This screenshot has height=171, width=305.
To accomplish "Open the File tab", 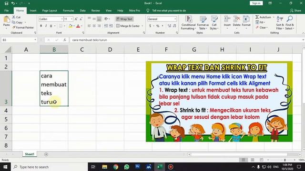I will pos(6,10).
